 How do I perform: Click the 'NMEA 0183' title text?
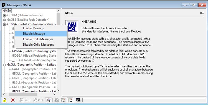(x=89, y=22)
